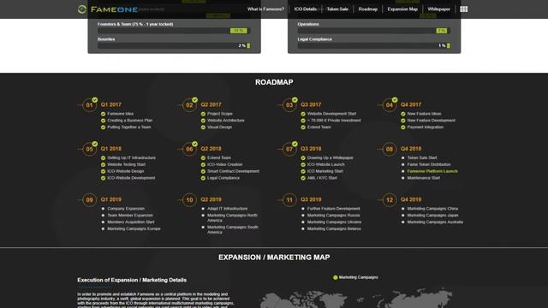
Task: Click the green Marketing Campaigns legend dot
Action: click(335, 277)
